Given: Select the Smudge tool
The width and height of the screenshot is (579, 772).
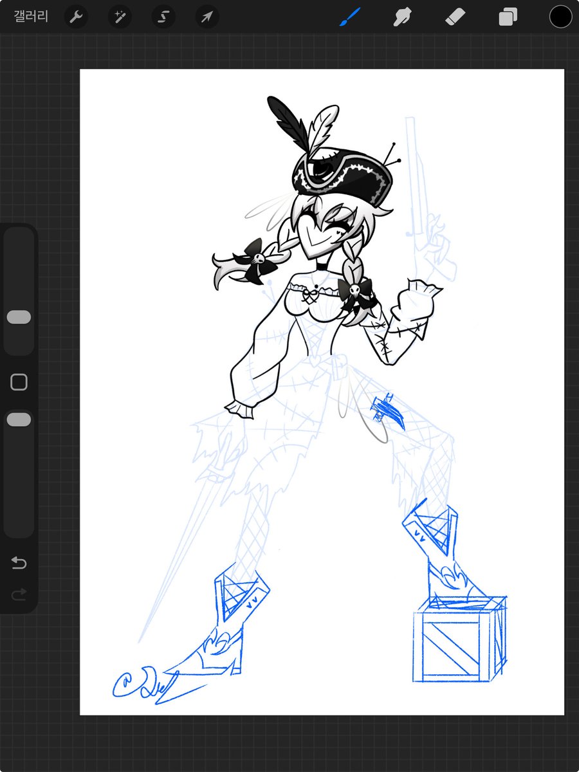Looking at the screenshot, I should (x=402, y=17).
